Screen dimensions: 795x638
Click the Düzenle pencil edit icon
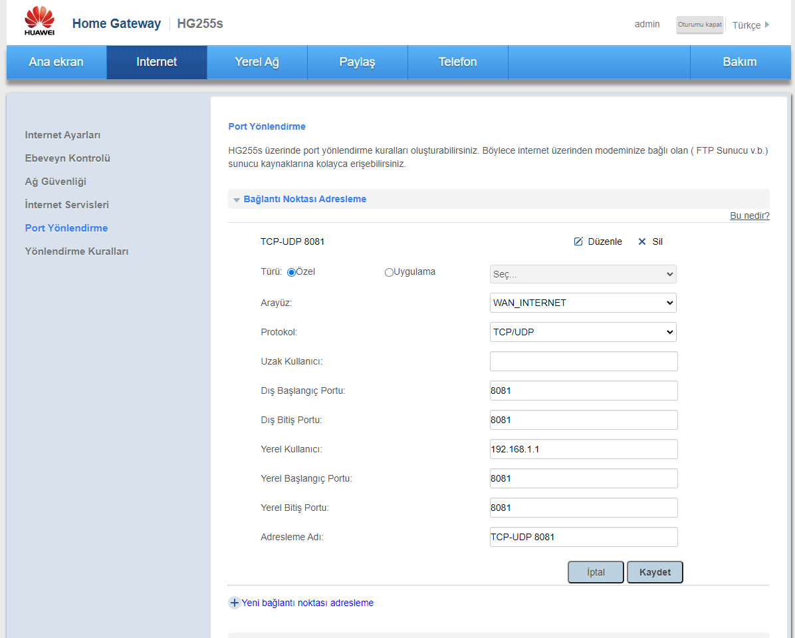(x=578, y=241)
